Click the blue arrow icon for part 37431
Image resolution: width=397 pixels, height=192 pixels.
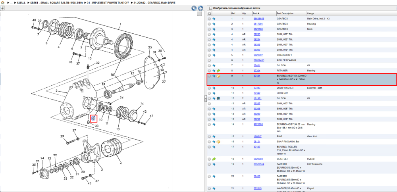point(214,65)
